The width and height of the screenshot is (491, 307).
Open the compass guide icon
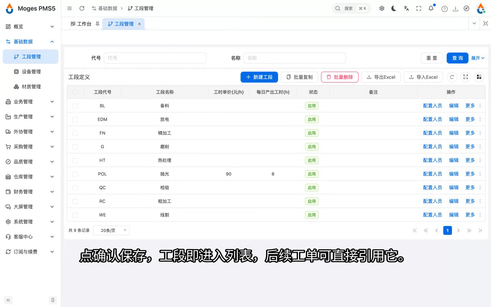point(466,9)
